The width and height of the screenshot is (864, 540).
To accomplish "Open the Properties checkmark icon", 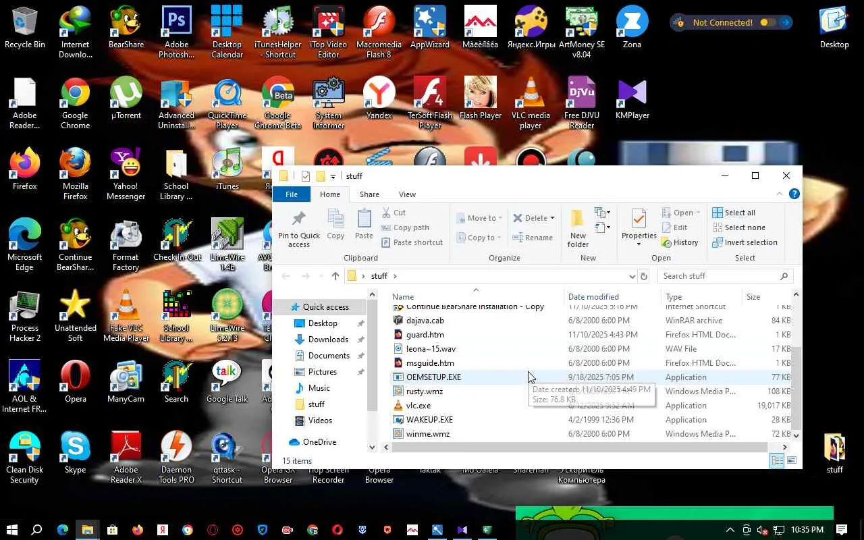I will click(x=639, y=219).
